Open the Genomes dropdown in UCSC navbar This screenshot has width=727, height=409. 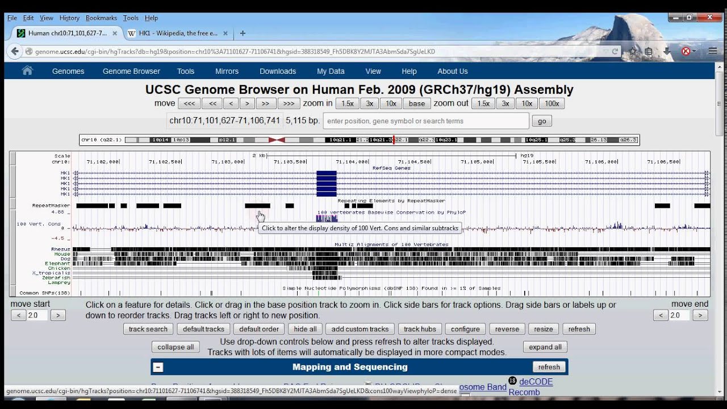[68, 71]
